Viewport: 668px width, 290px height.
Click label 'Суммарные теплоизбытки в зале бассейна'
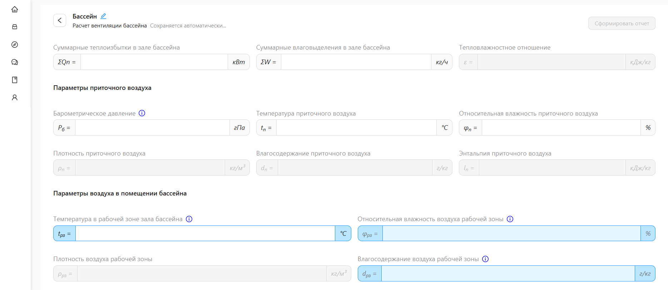pos(117,47)
